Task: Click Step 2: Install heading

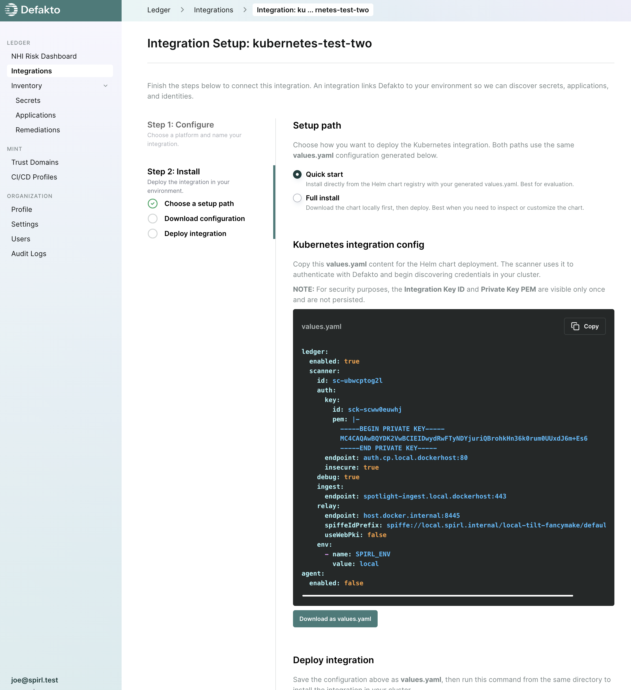Action: [174, 171]
